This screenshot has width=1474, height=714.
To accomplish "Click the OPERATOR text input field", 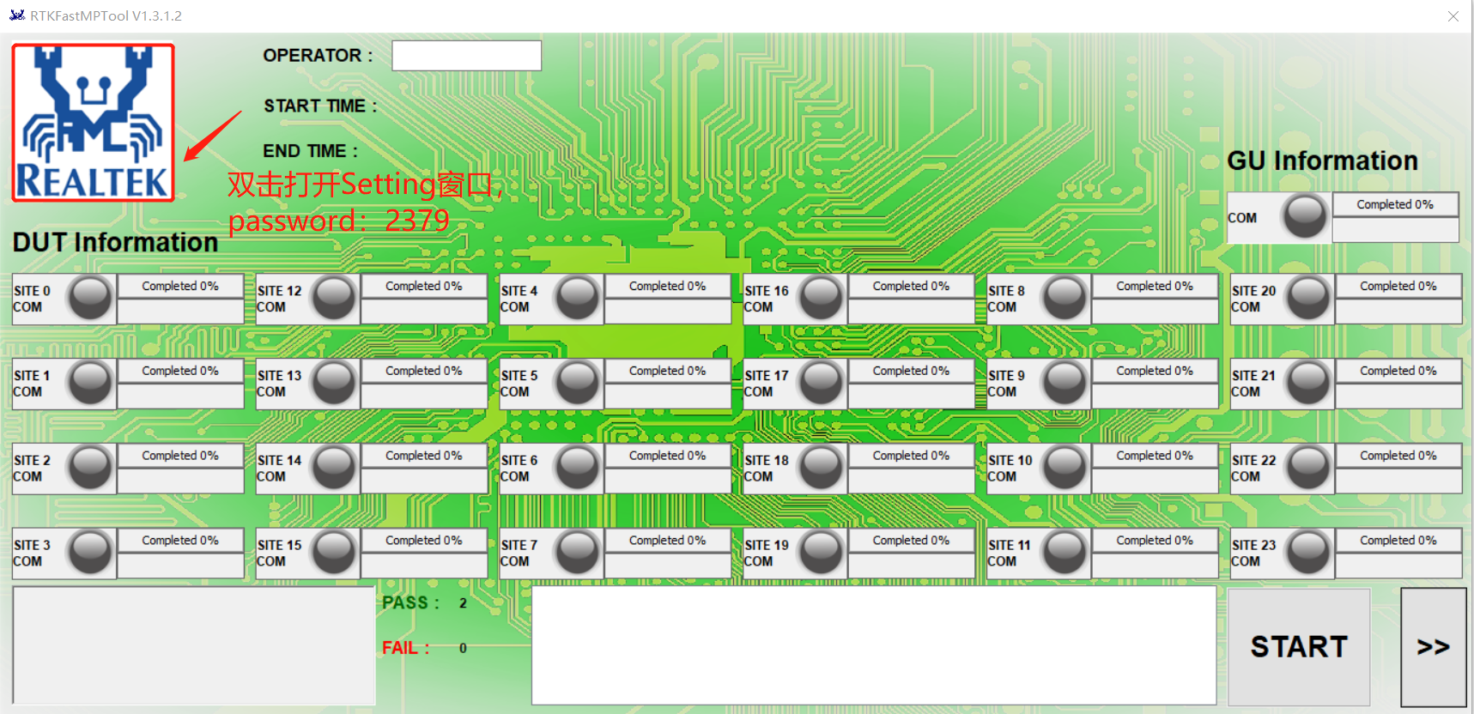I will point(466,56).
